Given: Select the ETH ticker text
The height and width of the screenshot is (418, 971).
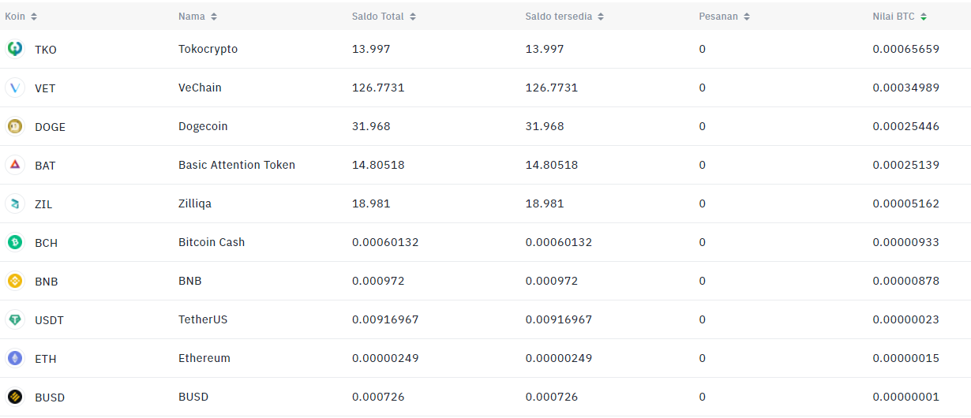Looking at the screenshot, I should [46, 359].
